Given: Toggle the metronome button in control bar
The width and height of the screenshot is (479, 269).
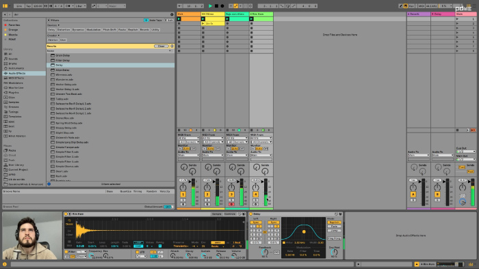Looking at the screenshot, I should 68,5.
